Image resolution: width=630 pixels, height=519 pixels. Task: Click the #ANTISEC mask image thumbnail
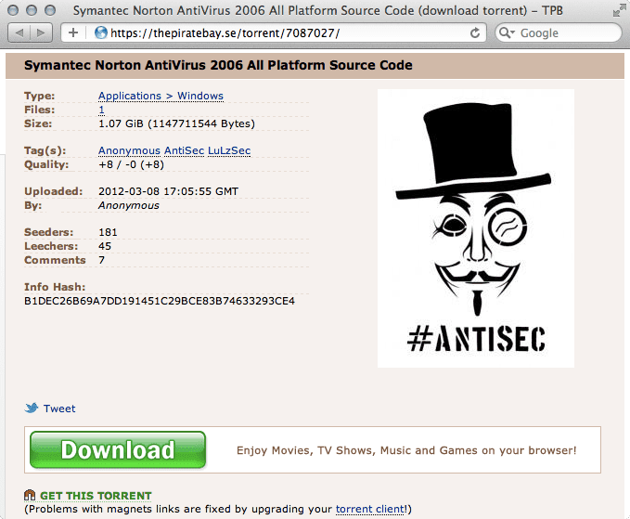click(x=476, y=228)
